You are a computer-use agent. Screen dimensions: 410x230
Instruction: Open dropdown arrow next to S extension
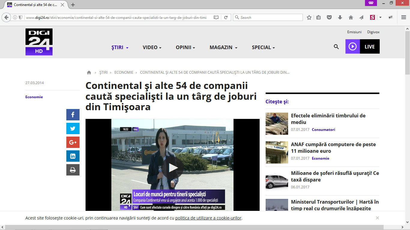tap(380, 17)
